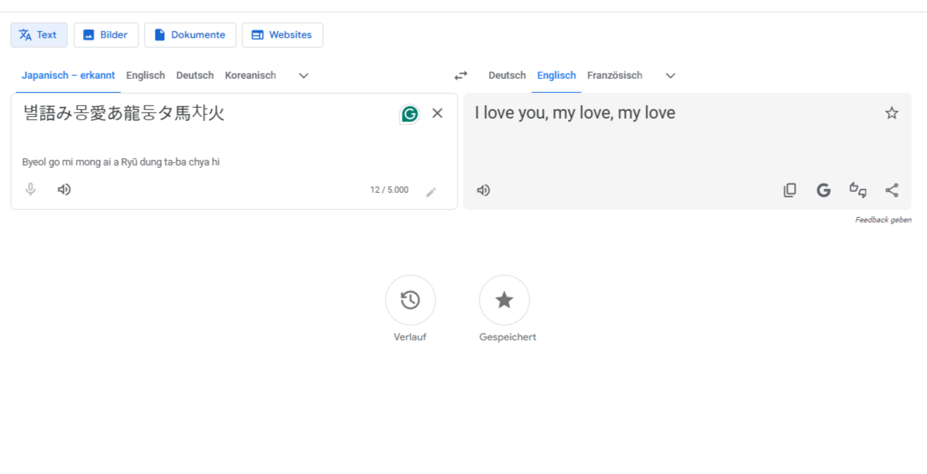Screen dimensions: 927x474
Task: Listen to the translated text audio
Action: click(x=483, y=190)
